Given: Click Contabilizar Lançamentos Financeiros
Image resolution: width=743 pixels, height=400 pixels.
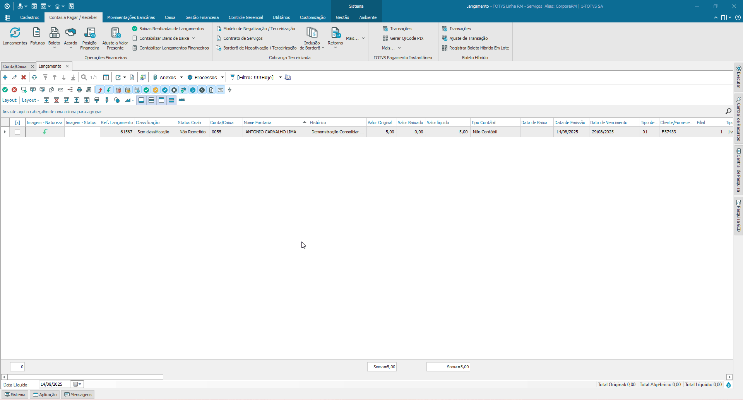Looking at the screenshot, I should pos(171,48).
